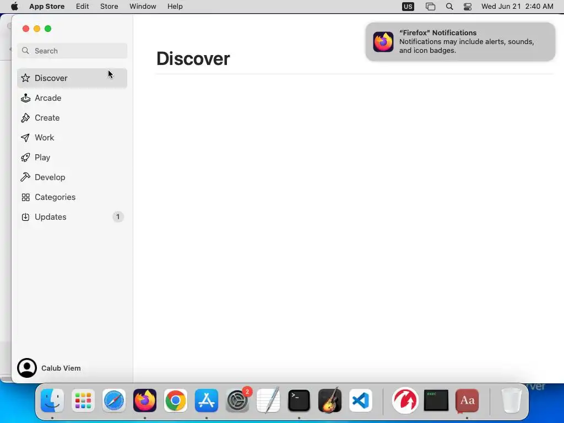Go to the Arcade section
564x423 pixels.
pyautogui.click(x=72, y=98)
